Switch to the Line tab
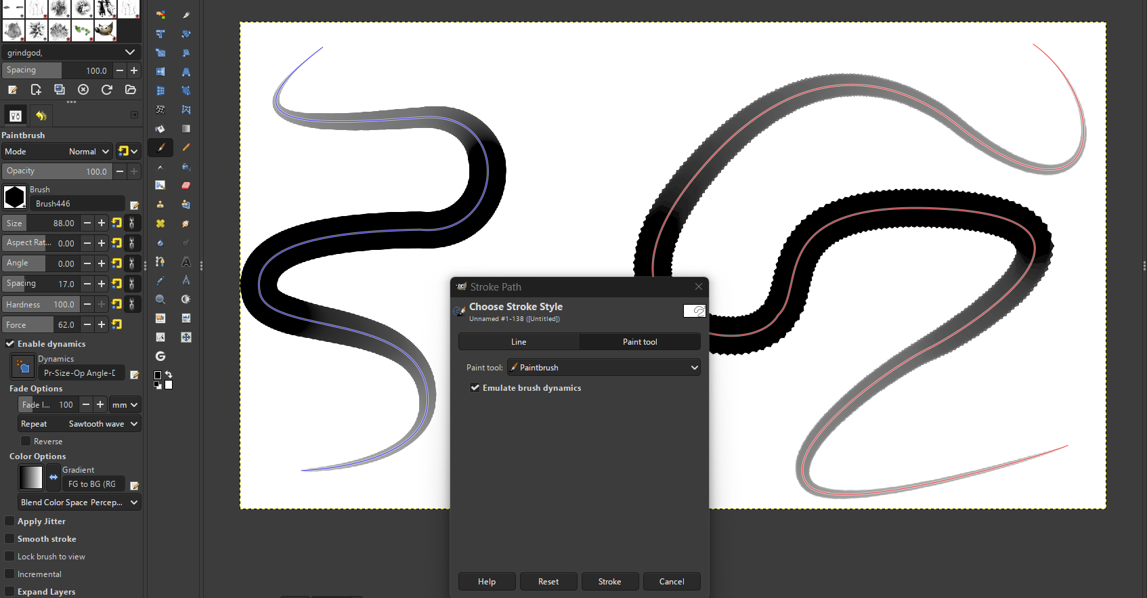 (x=519, y=342)
